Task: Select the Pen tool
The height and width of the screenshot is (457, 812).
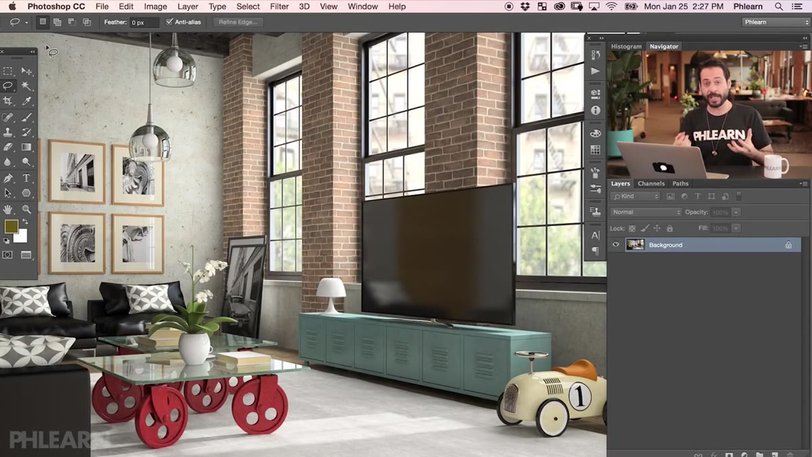Action: pyautogui.click(x=8, y=178)
